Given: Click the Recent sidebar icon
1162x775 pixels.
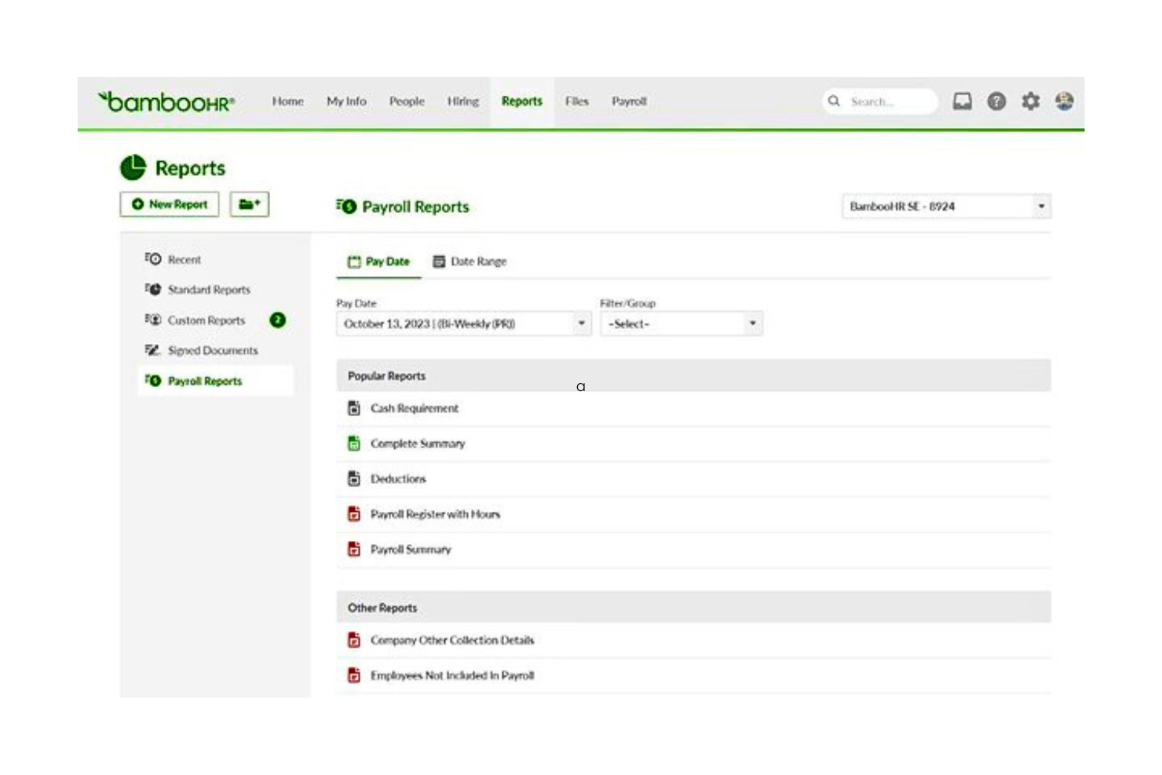Looking at the screenshot, I should (x=153, y=259).
